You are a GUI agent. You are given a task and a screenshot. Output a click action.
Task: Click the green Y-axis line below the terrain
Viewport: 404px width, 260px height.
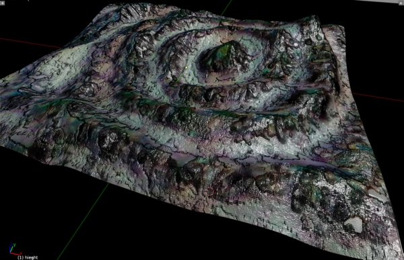tap(82, 222)
